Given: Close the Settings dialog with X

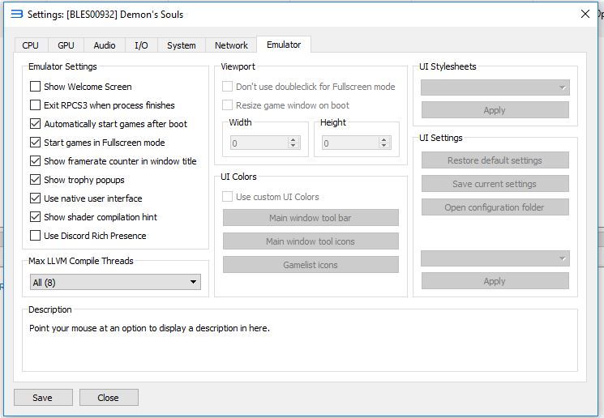Looking at the screenshot, I should tap(585, 13).
